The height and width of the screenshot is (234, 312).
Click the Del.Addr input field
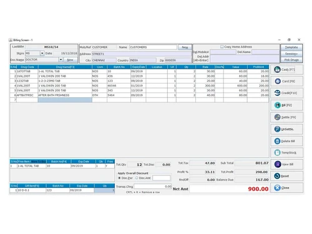[x=245, y=59]
